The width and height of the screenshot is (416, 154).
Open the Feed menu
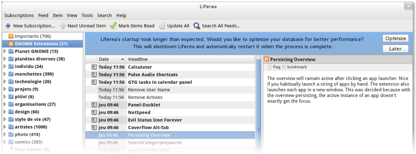tap(43, 15)
